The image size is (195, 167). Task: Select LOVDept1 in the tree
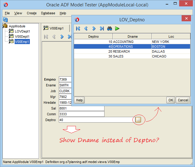tap(22, 31)
